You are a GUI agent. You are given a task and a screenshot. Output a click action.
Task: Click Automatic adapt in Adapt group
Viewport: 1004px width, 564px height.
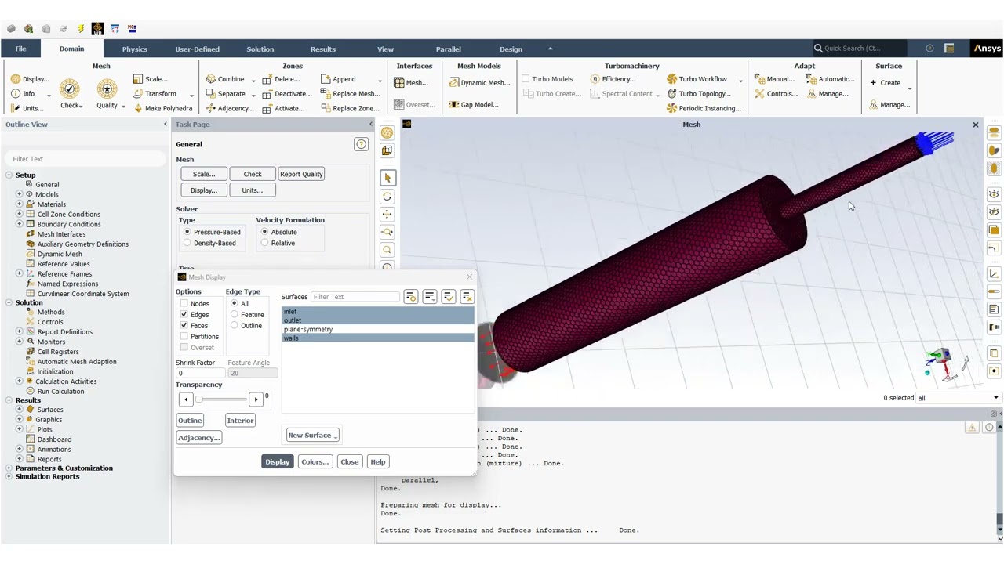(x=831, y=79)
